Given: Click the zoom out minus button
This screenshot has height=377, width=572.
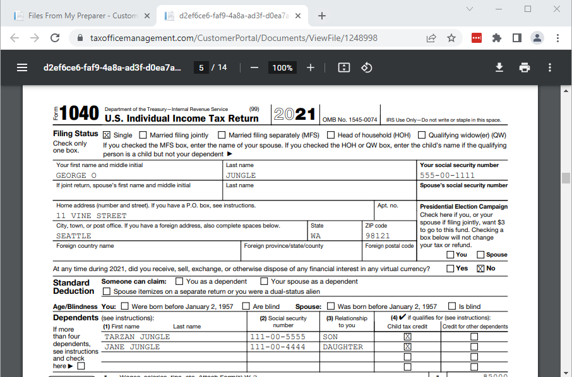Looking at the screenshot, I should [254, 67].
